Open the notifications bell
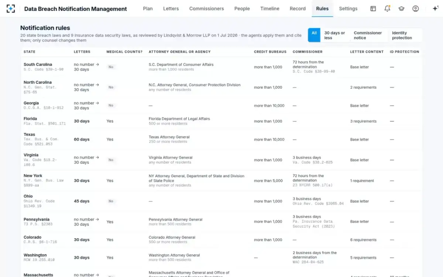The image size is (443, 277). coord(387,8)
